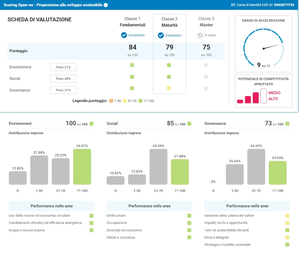299x253 pixels.
Task: Click the Social green square under Classe 1
Action: [132, 77]
